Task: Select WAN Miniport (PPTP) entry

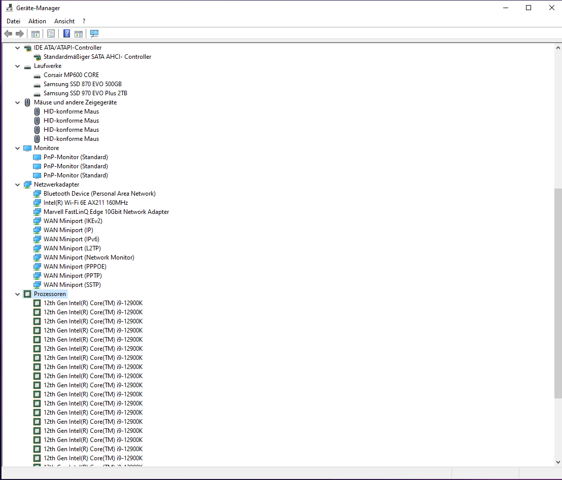Action: coord(73,276)
